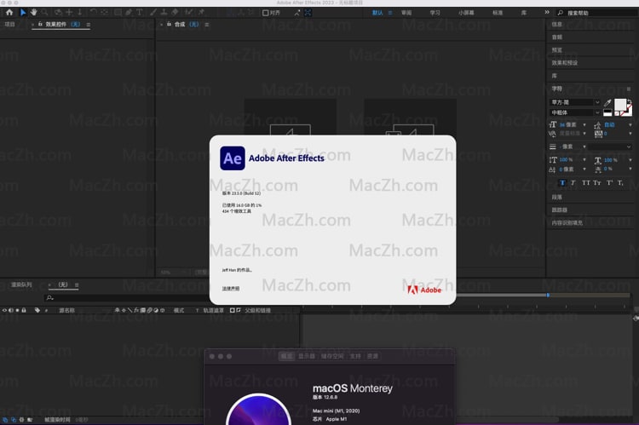Click the lock column icon in timeline

tap(24, 311)
